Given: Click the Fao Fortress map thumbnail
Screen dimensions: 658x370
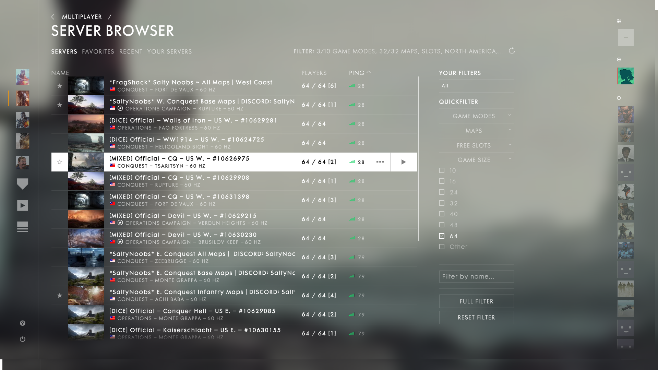Looking at the screenshot, I should tap(86, 124).
